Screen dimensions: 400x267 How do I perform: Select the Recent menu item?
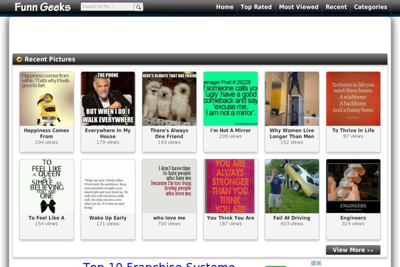336,7
